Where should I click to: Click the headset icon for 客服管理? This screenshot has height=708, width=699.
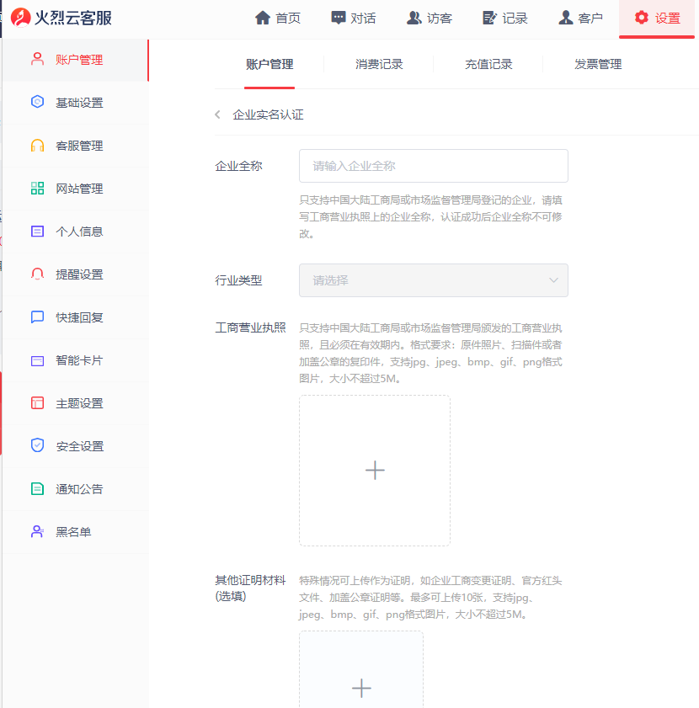click(x=38, y=146)
